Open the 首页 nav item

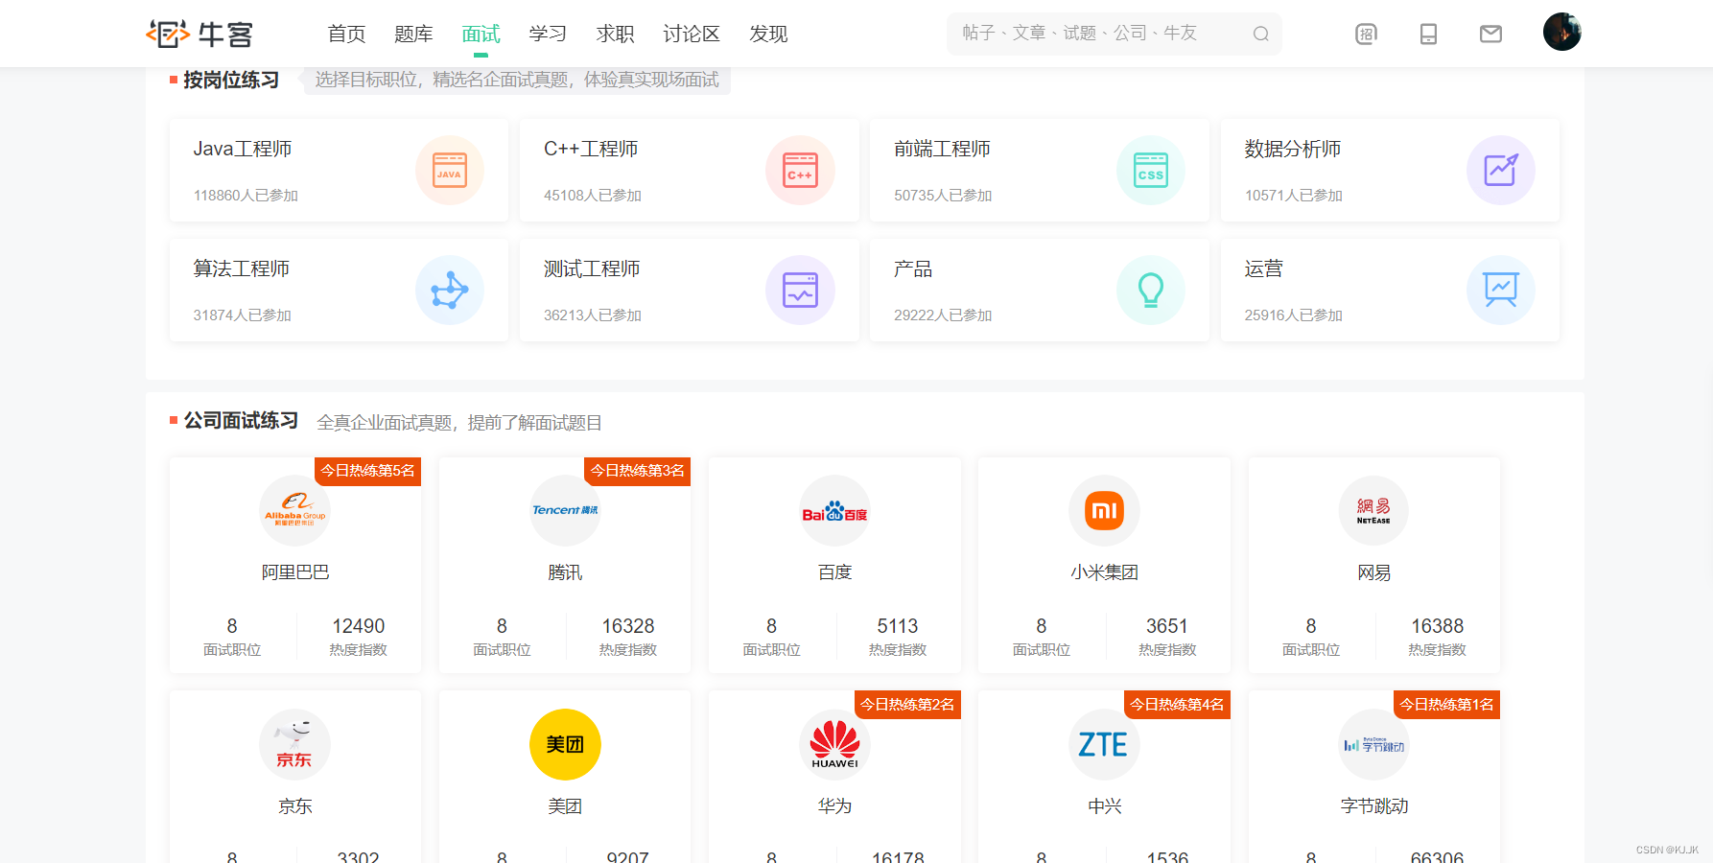pos(346,34)
